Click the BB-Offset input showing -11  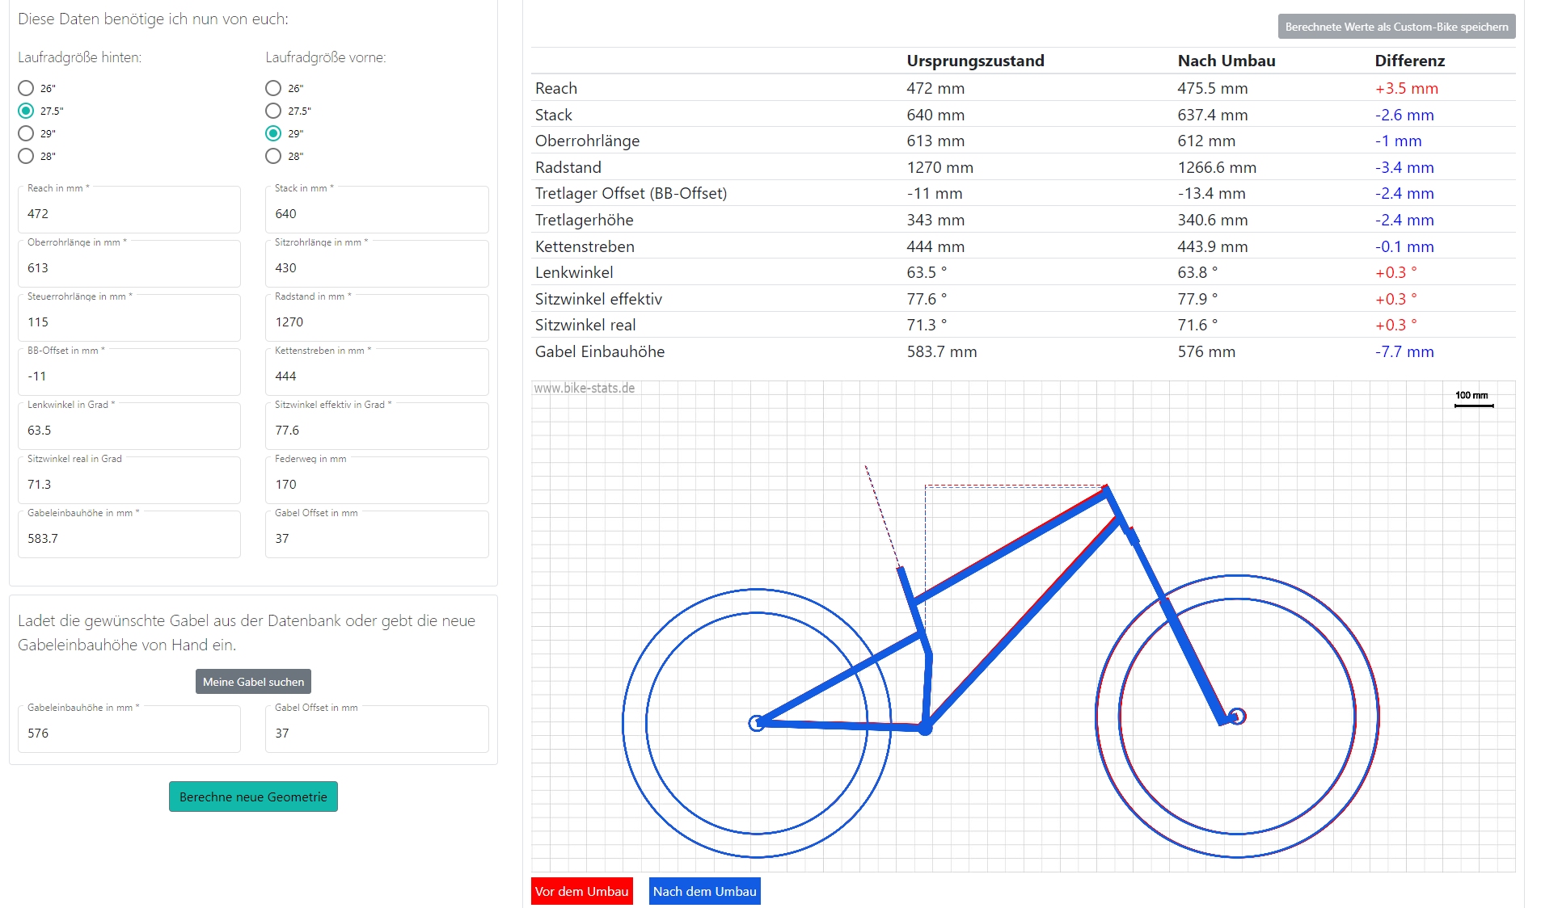(x=129, y=376)
